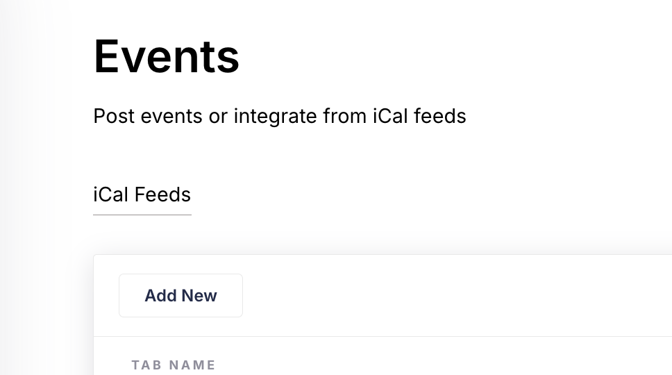This screenshot has height=375, width=672.
Task: Click the Events page heading
Action: 167,56
